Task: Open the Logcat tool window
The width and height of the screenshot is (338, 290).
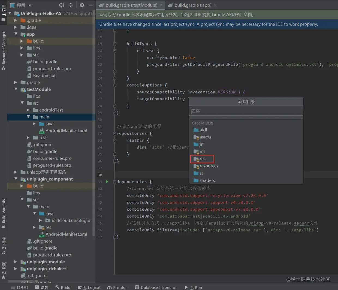Action: pyautogui.click(x=89, y=287)
